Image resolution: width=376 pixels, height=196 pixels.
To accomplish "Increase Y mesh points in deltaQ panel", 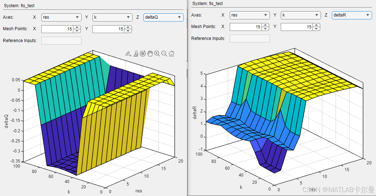I will point(128,27).
